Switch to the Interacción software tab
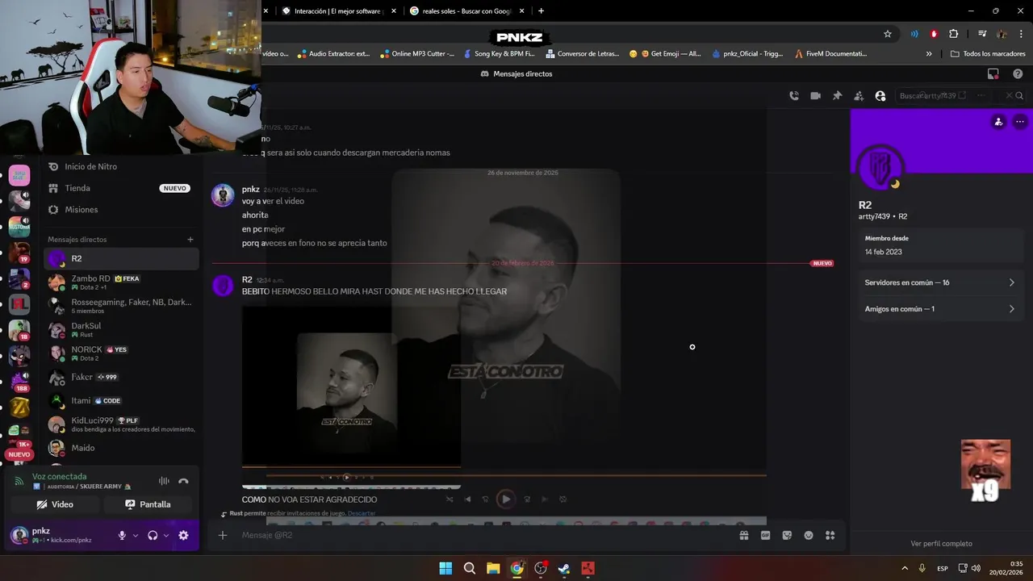The height and width of the screenshot is (581, 1033). pos(339,11)
